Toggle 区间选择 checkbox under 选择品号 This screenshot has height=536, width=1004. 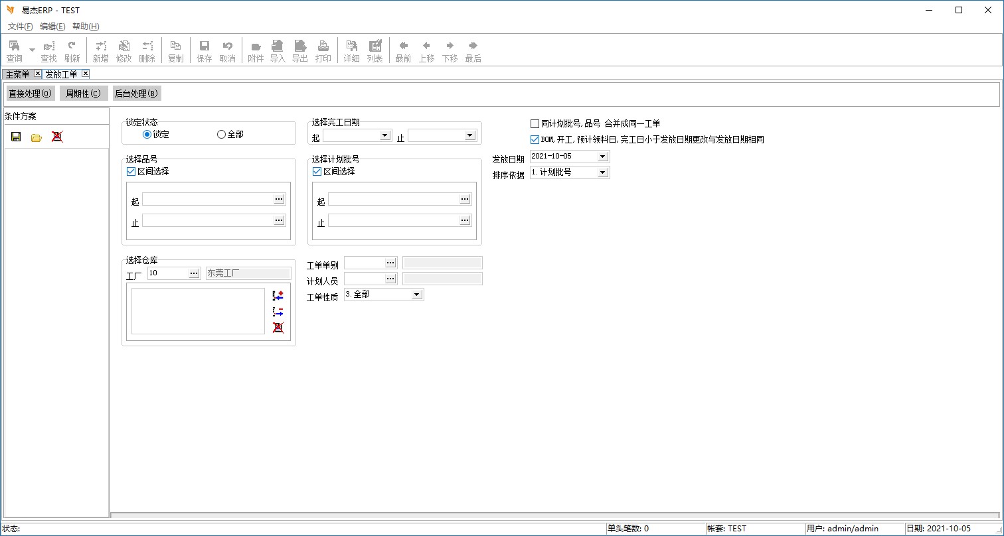131,172
